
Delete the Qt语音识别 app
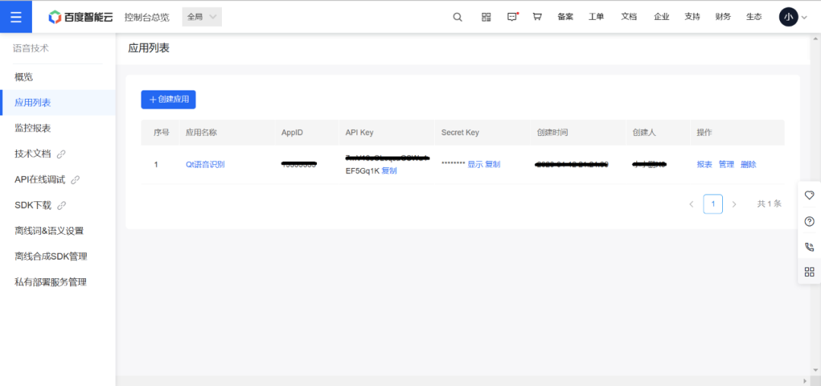[748, 164]
